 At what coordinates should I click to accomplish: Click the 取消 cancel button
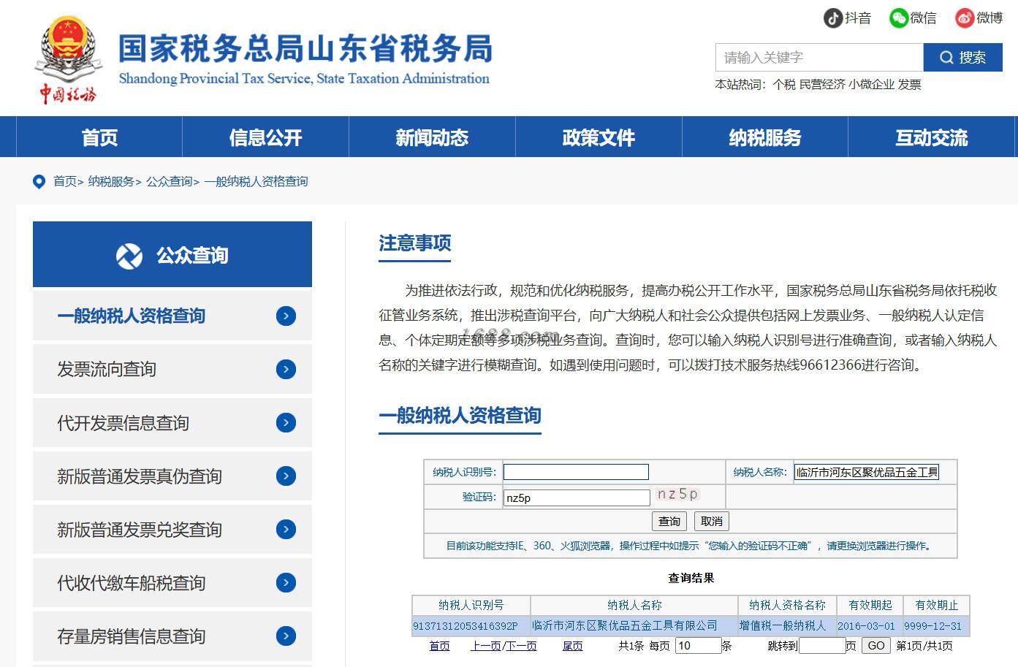712,521
